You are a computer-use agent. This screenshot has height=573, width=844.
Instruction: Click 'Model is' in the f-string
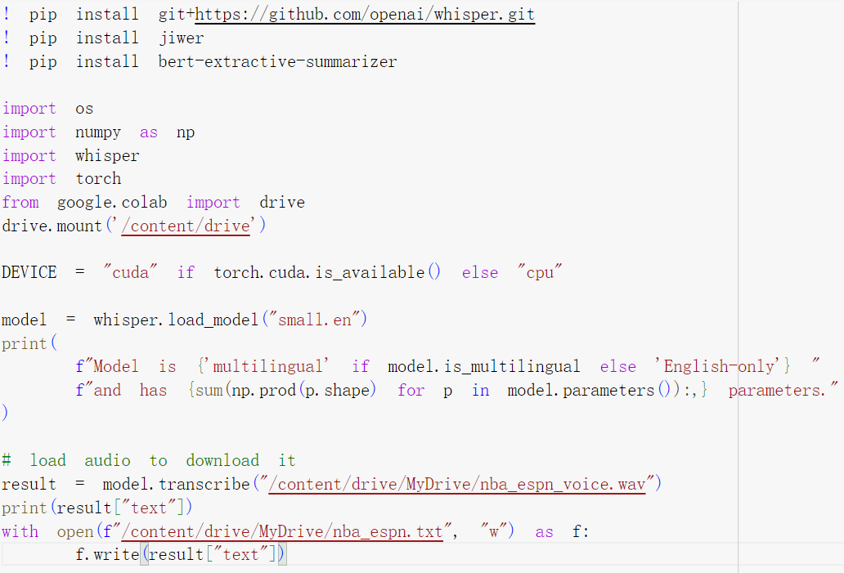135,366
